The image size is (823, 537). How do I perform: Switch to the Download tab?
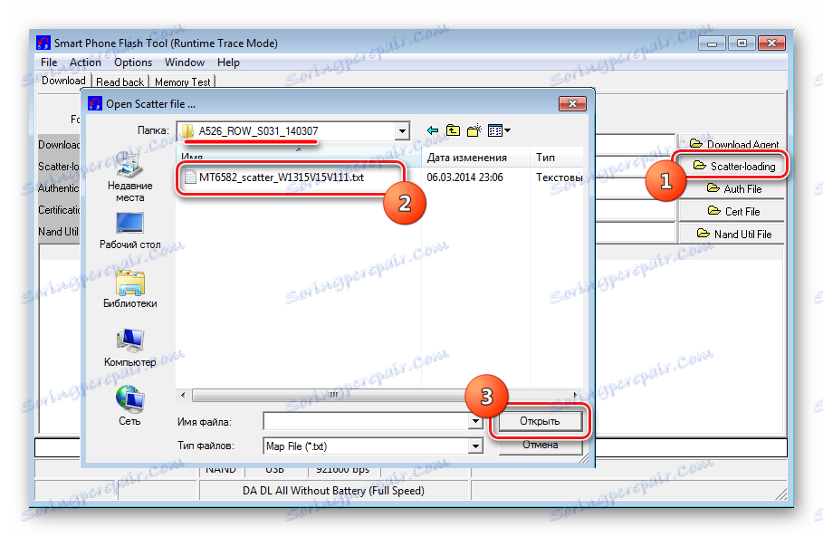(x=63, y=81)
